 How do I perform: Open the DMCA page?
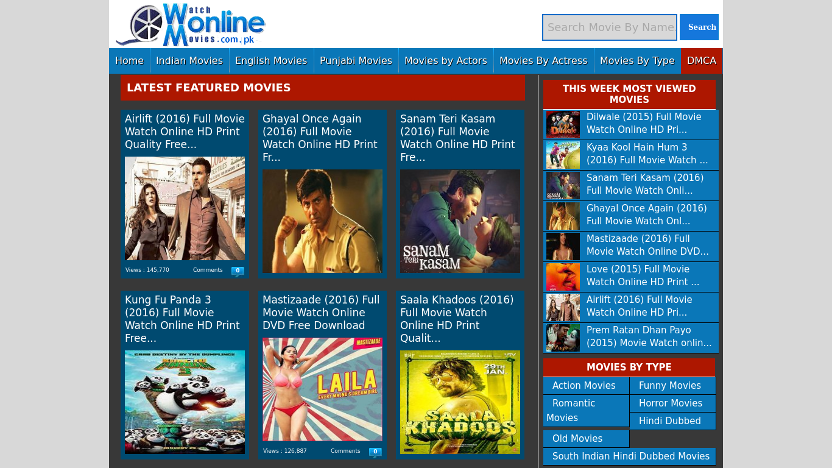click(x=702, y=61)
